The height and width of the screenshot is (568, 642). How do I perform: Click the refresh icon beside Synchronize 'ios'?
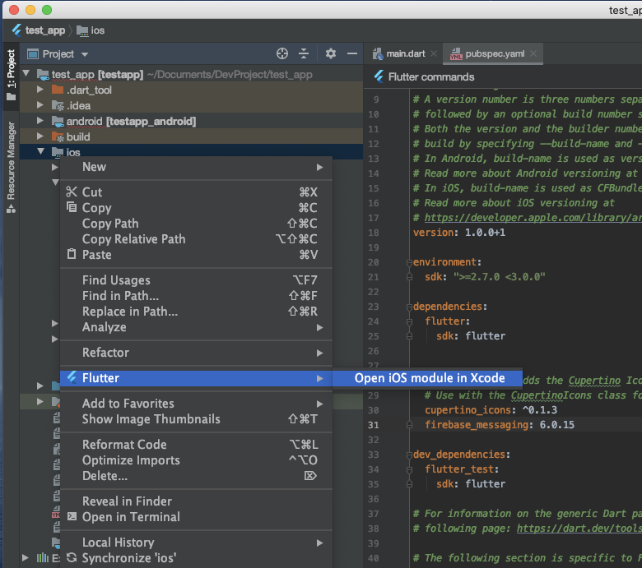pyautogui.click(x=72, y=557)
